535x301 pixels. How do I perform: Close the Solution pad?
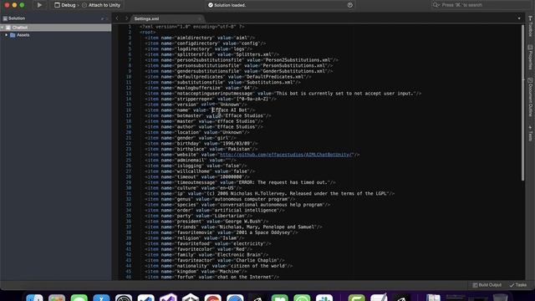coord(107,18)
